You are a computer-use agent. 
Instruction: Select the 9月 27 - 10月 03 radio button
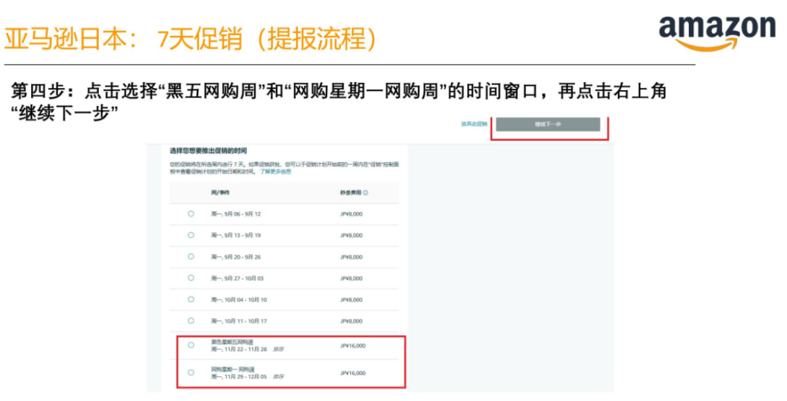[x=191, y=278]
